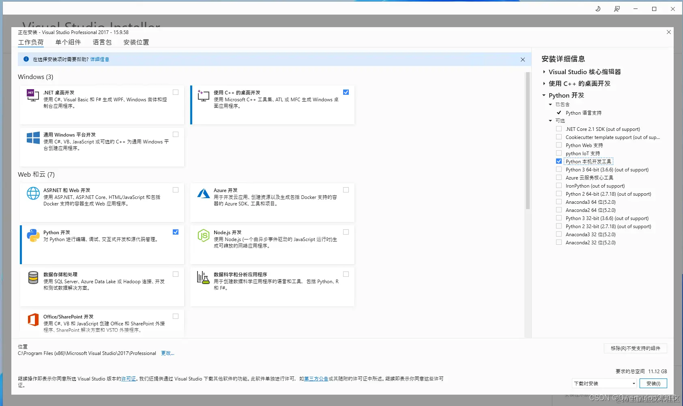Expand Visual Studio 核心编辑器 node
The image size is (683, 406).
(x=544, y=72)
